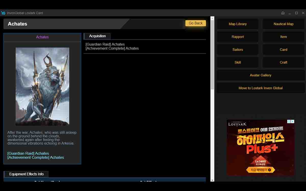
Task: Open the Skill page
Action: pos(237,62)
